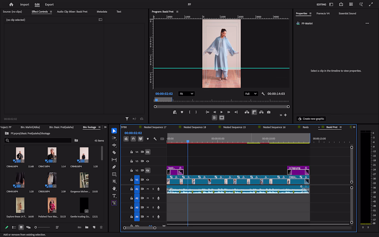
Task: Open the Program monitor wrench settings
Action: (x=263, y=94)
